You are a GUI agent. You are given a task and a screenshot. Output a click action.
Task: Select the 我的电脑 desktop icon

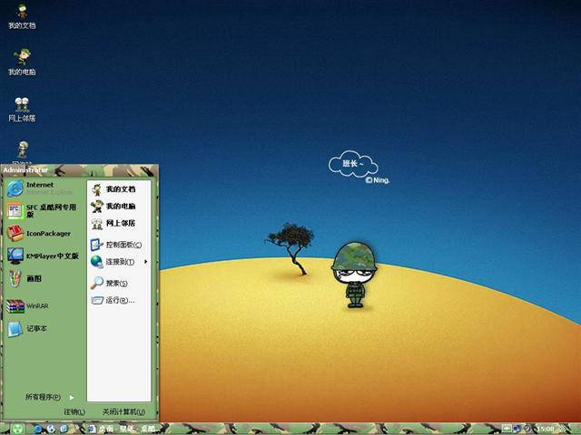click(22, 63)
